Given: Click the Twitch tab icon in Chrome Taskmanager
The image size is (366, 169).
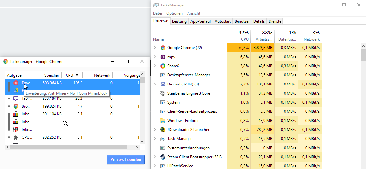Looking at the screenshot, I should coord(16,98).
